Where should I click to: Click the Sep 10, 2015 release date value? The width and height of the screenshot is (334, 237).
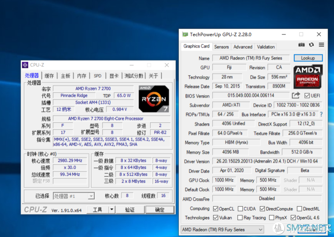[227, 86]
